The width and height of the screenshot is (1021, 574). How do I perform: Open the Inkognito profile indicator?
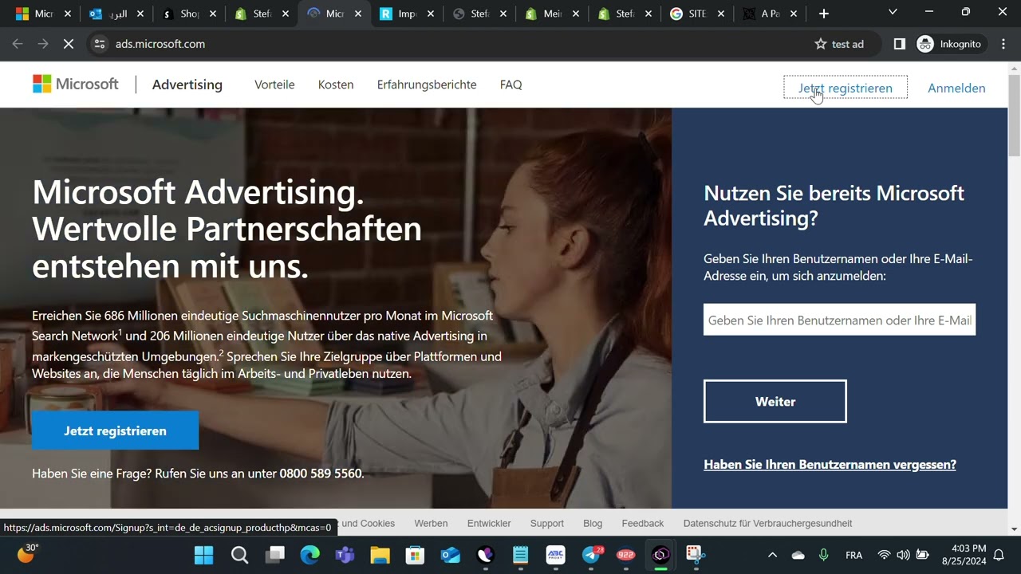pos(948,44)
